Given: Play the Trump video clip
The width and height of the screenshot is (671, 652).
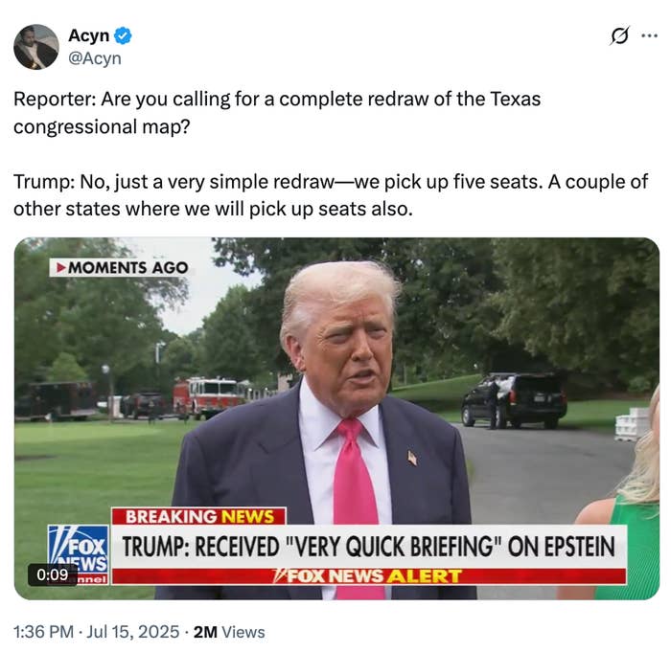Looking at the screenshot, I should [336, 418].
